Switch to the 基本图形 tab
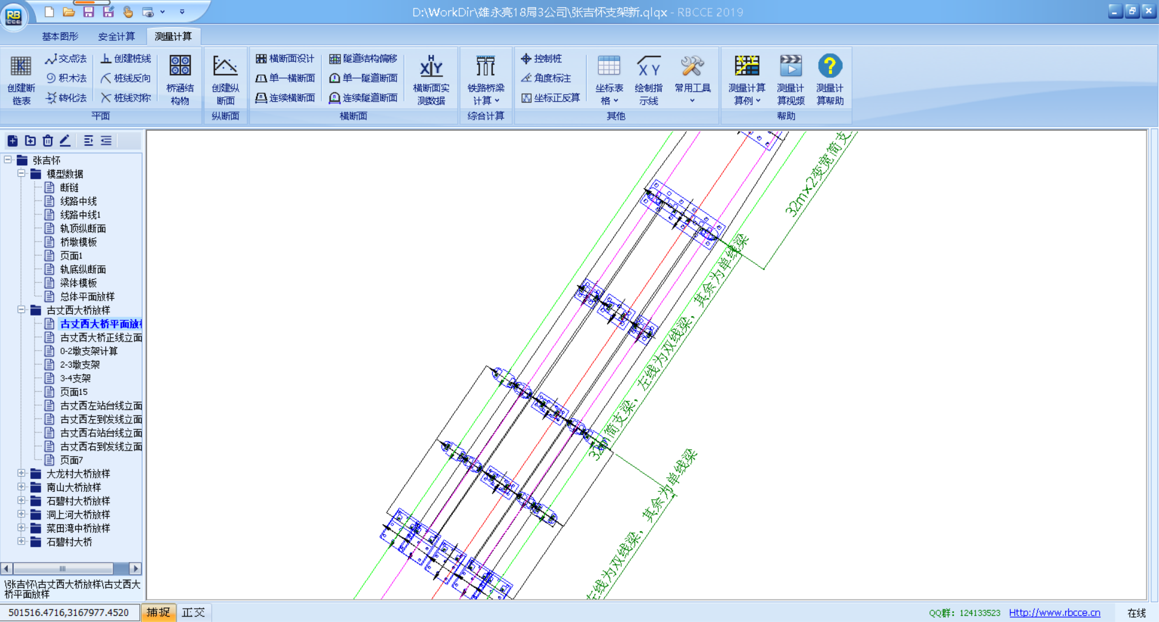Screen dimensions: 1159x622 pyautogui.click(x=60, y=36)
